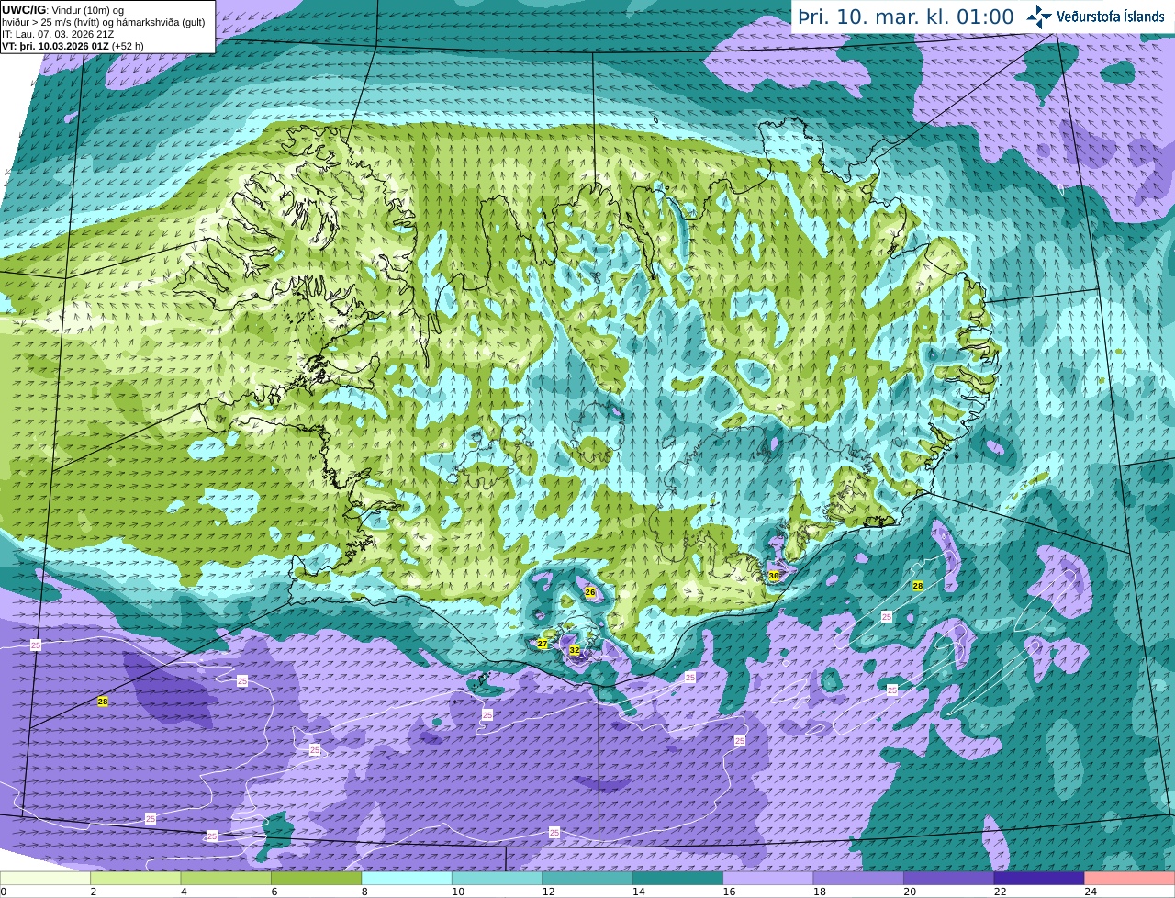Viewport: 1175px width, 898px height.
Task: Click the yellow gust marker labeled 30
Action: [774, 576]
